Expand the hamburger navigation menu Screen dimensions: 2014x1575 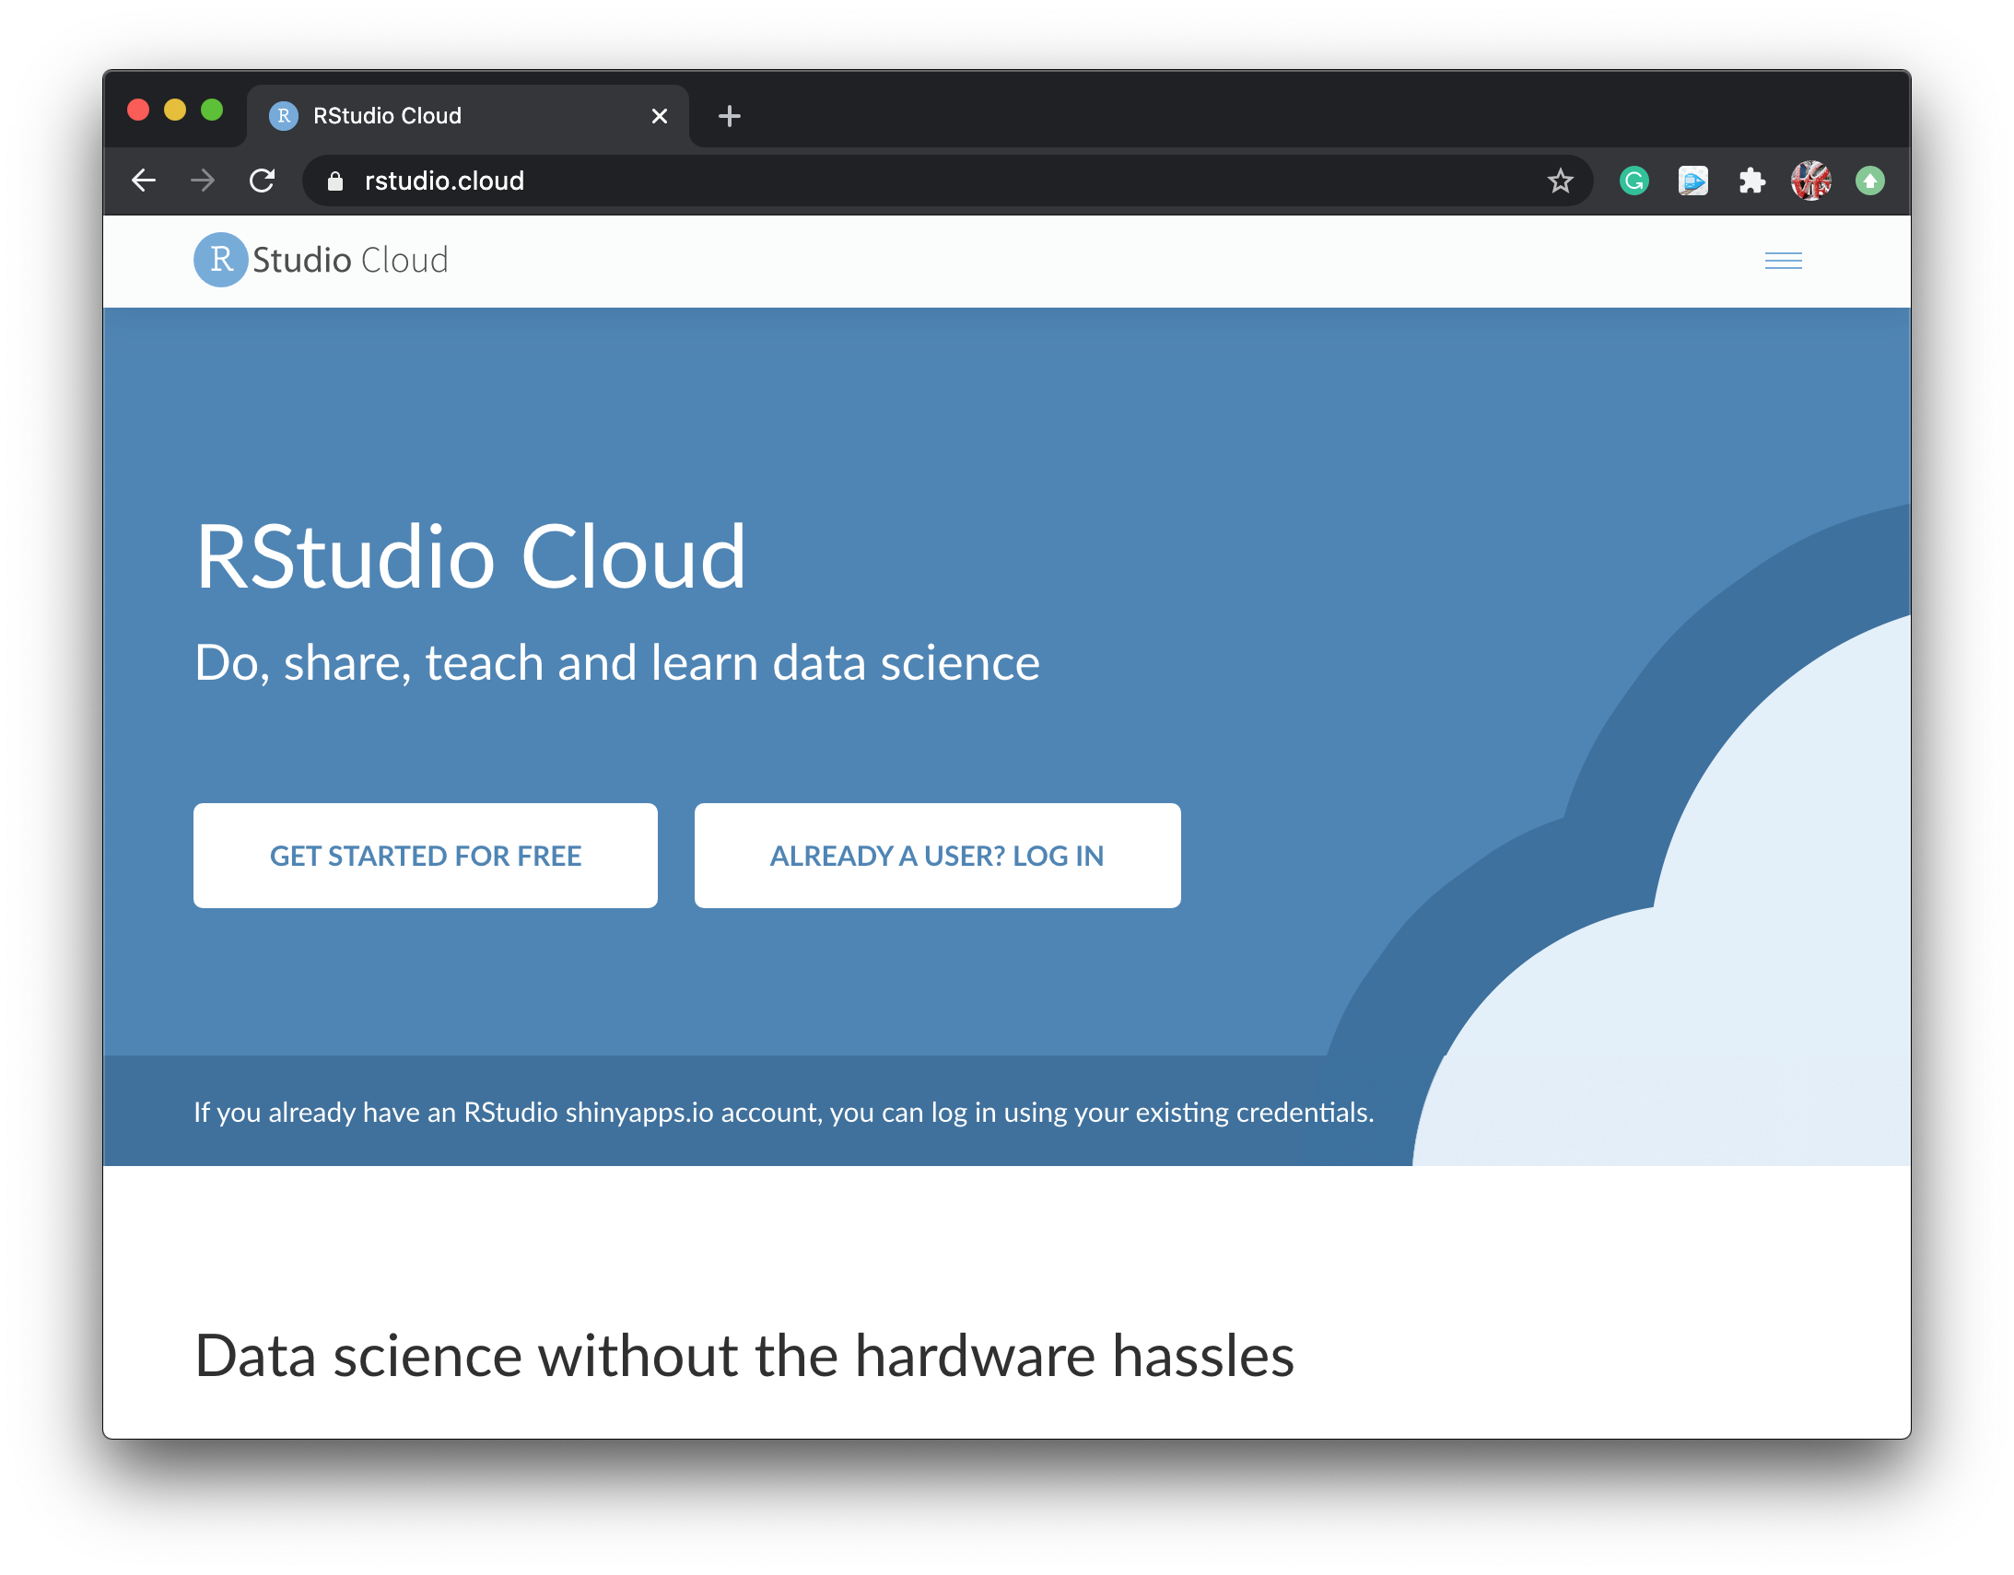1783,261
